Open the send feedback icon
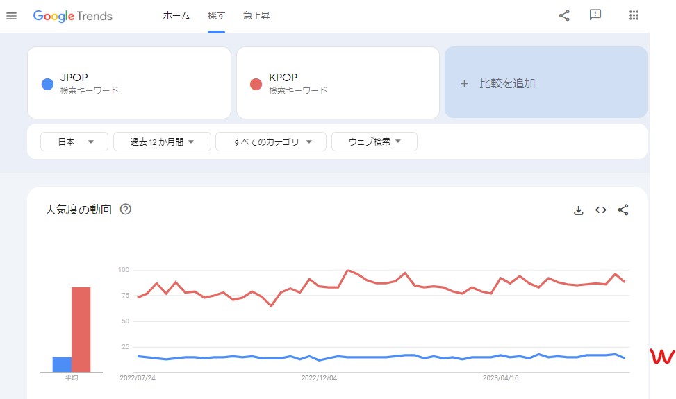 coord(595,15)
